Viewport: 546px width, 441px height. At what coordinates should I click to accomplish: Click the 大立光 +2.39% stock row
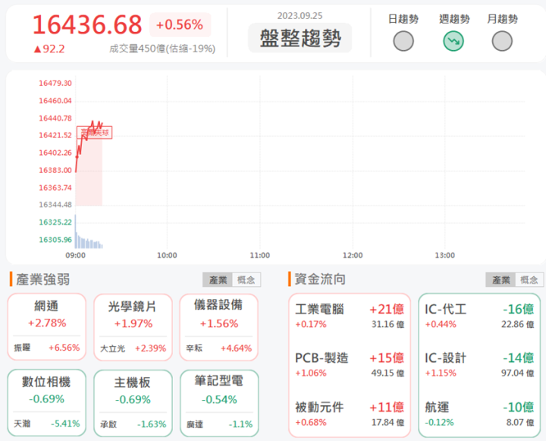click(133, 348)
